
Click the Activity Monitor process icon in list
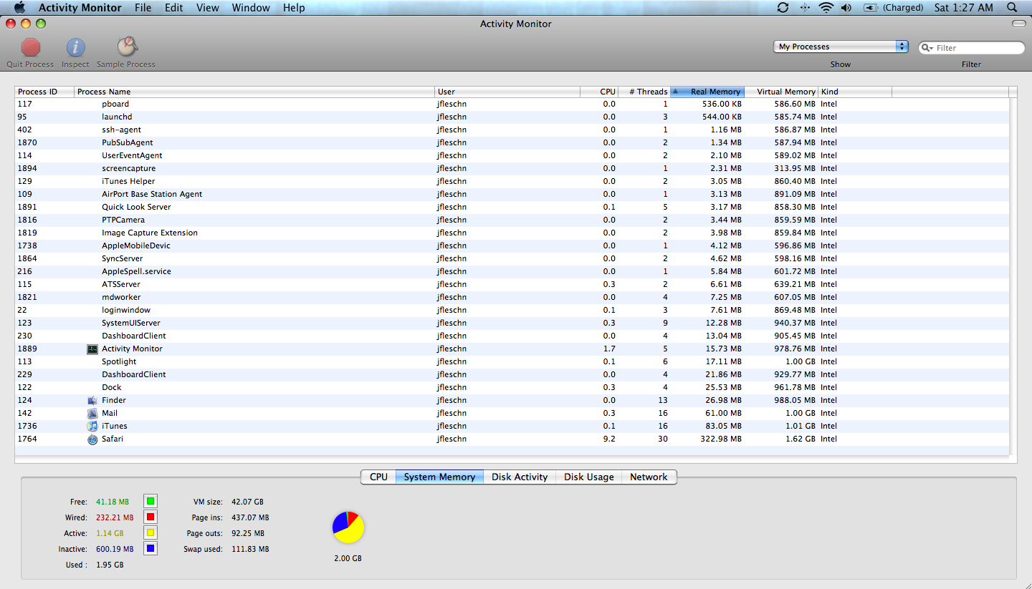click(92, 349)
